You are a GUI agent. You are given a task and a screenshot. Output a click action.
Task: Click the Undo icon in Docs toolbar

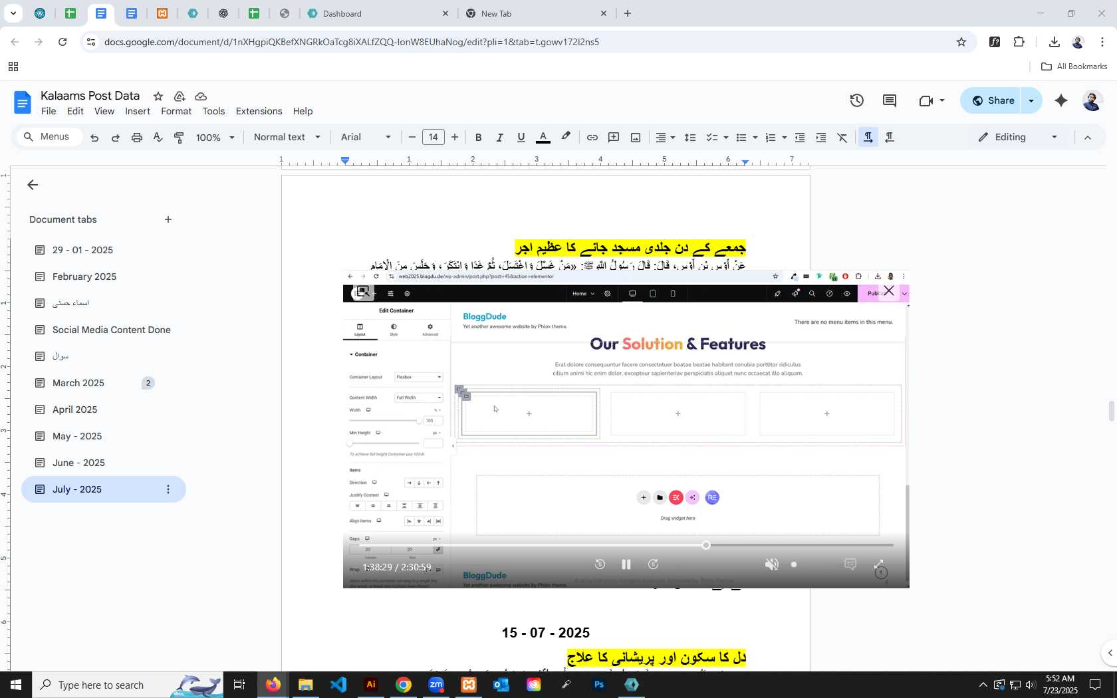click(x=94, y=138)
